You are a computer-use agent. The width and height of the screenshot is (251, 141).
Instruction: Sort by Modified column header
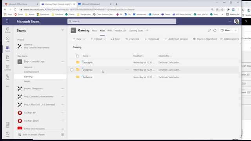pos(138,56)
